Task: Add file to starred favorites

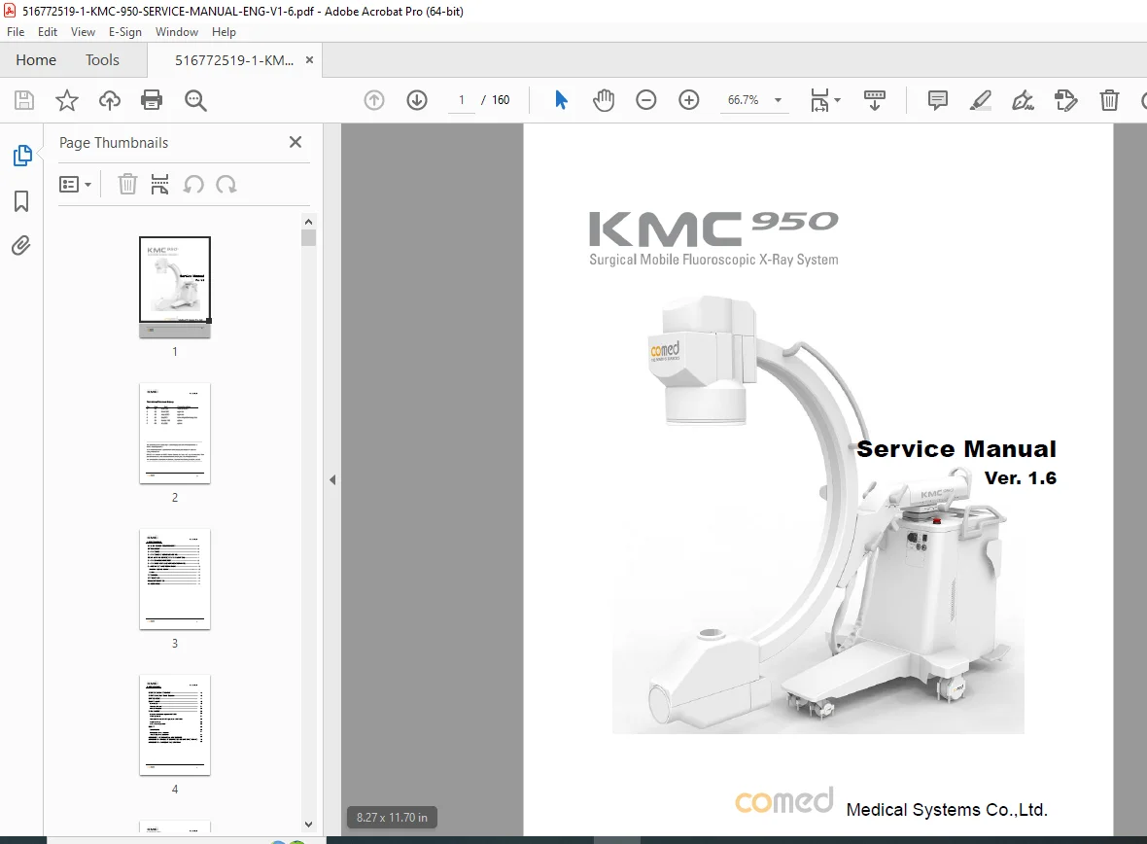Action: [x=66, y=100]
